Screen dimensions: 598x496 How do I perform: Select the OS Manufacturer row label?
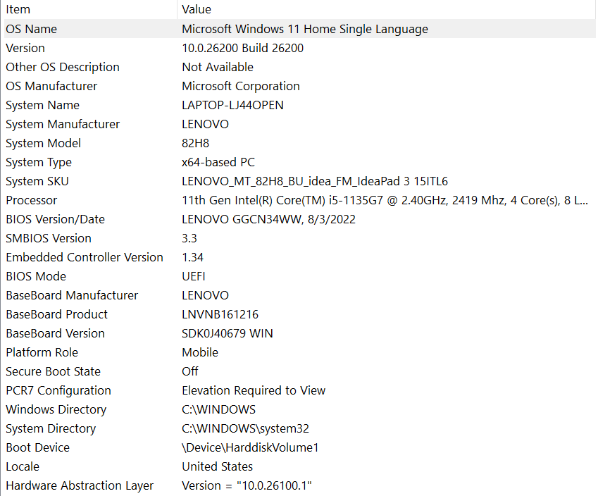coord(51,86)
